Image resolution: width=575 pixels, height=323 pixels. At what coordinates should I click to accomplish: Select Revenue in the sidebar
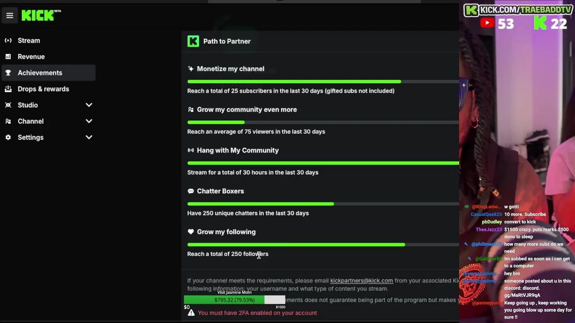click(31, 57)
